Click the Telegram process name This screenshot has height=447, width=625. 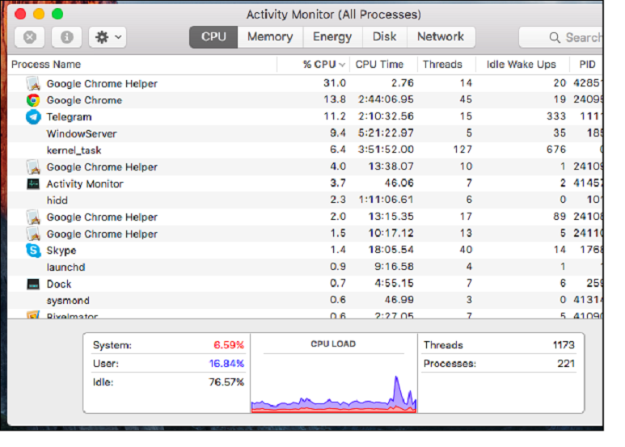point(69,116)
